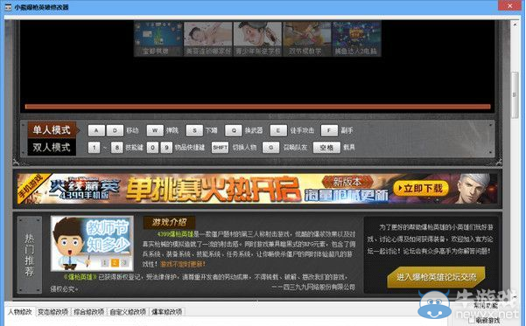Click the SHIFT switch-character key icon
526x326 pixels.
click(x=220, y=148)
